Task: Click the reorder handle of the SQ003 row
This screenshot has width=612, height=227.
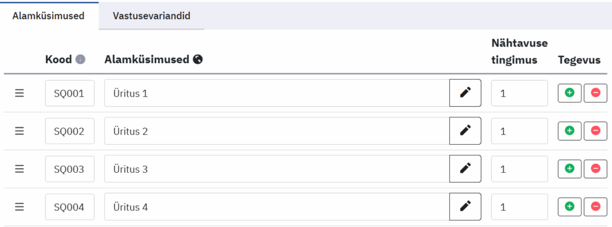Action: pos(20,169)
